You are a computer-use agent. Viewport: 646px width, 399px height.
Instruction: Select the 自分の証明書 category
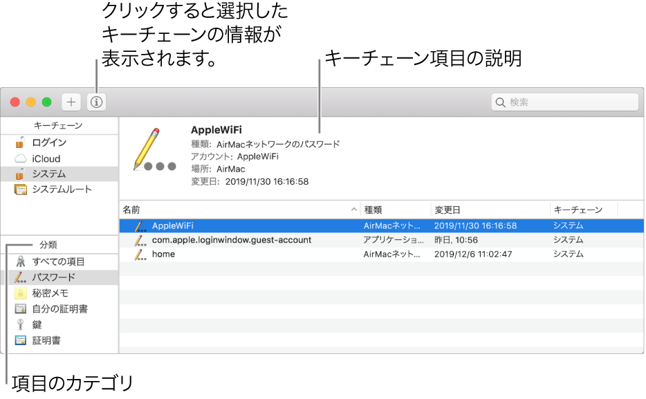tap(59, 309)
